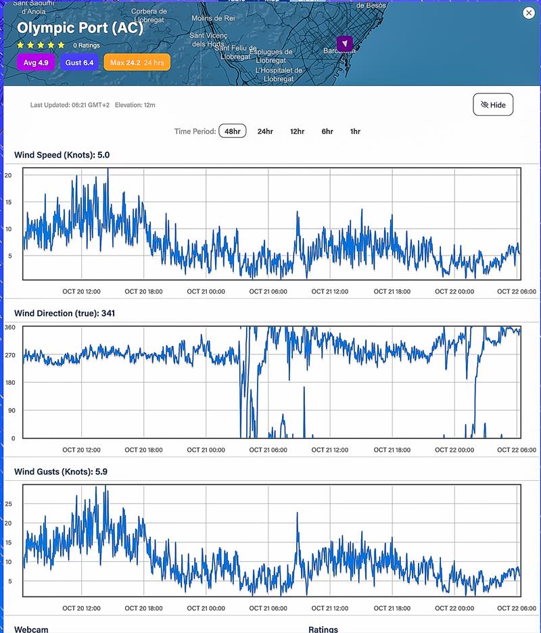Click the Last Updated 06:21 GMT+2 text
This screenshot has height=633, width=541.
[x=70, y=105]
